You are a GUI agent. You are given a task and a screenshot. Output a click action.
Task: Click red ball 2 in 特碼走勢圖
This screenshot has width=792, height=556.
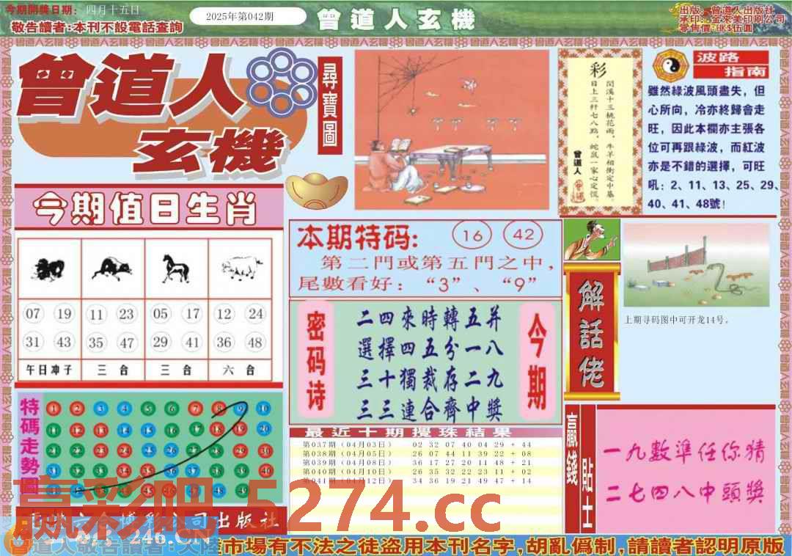pyautogui.click(x=77, y=409)
